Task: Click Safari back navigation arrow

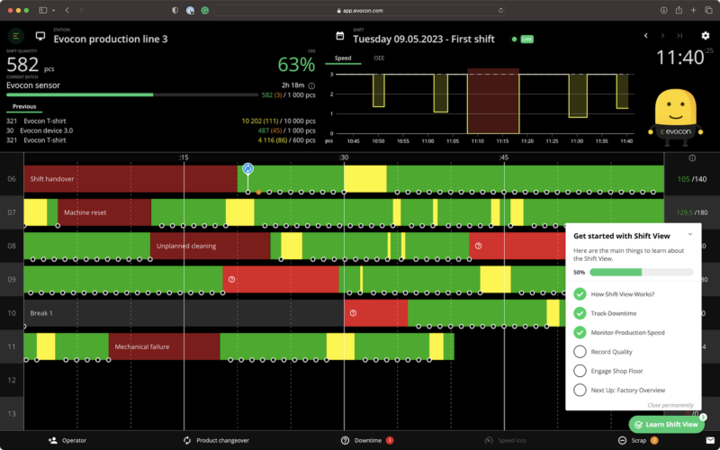Action: pyautogui.click(x=67, y=10)
